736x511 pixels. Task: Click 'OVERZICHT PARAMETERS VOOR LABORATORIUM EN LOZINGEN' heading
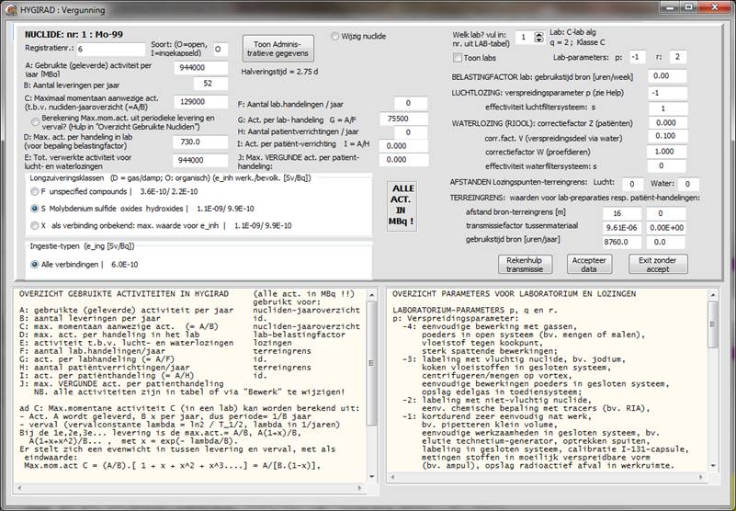coord(514,294)
